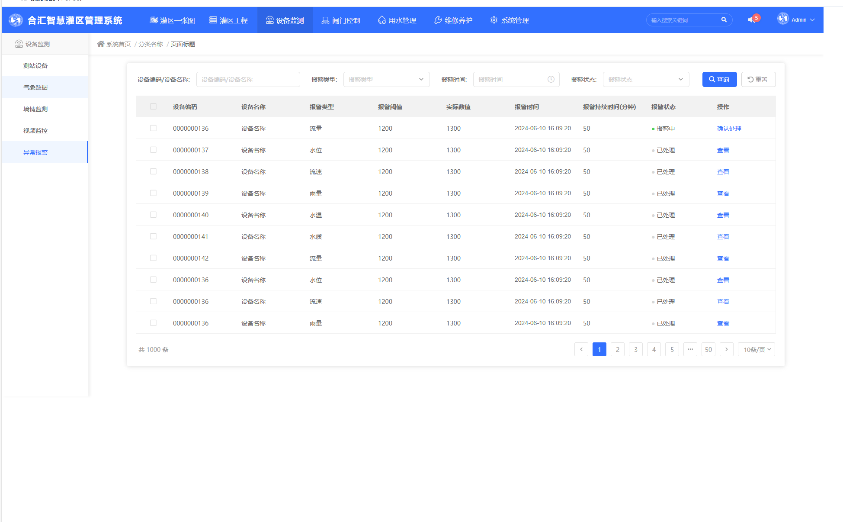
Task: Click the system logo icon at top left
Action: [x=16, y=20]
